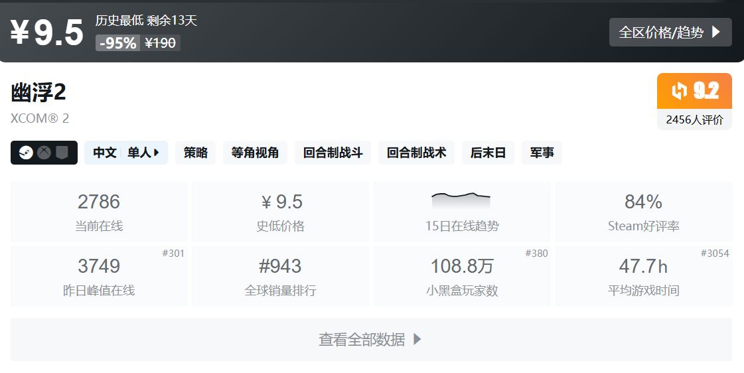Click the 108.8万 小黑盒玩家数 stat card

pos(462,275)
